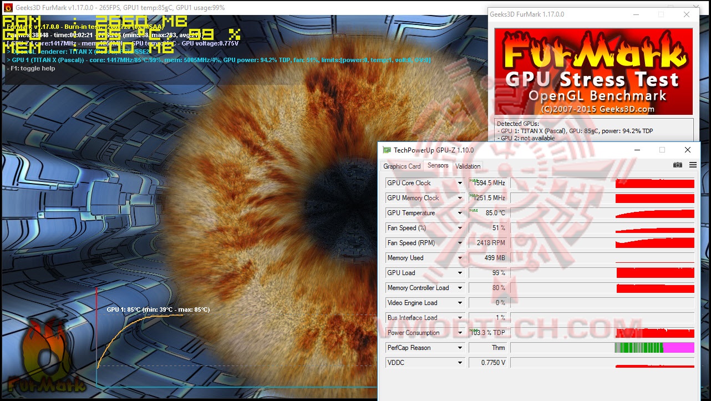Click the FurMark GPU Stress Test banner

click(x=593, y=72)
